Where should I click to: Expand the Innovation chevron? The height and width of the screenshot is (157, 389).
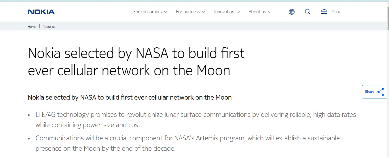pos(238,12)
